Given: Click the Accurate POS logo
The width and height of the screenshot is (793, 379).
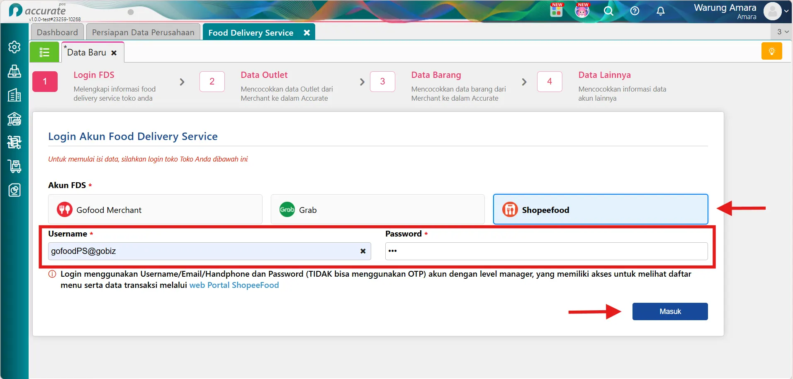Looking at the screenshot, I should 38,11.
